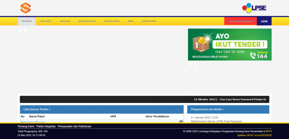Open Cari Paket in navigation bar
The height and width of the screenshot is (139, 289).
[x=46, y=21]
